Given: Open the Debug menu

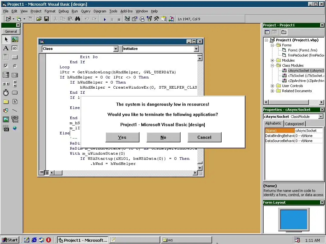Looking at the screenshot, I should (x=63, y=11).
